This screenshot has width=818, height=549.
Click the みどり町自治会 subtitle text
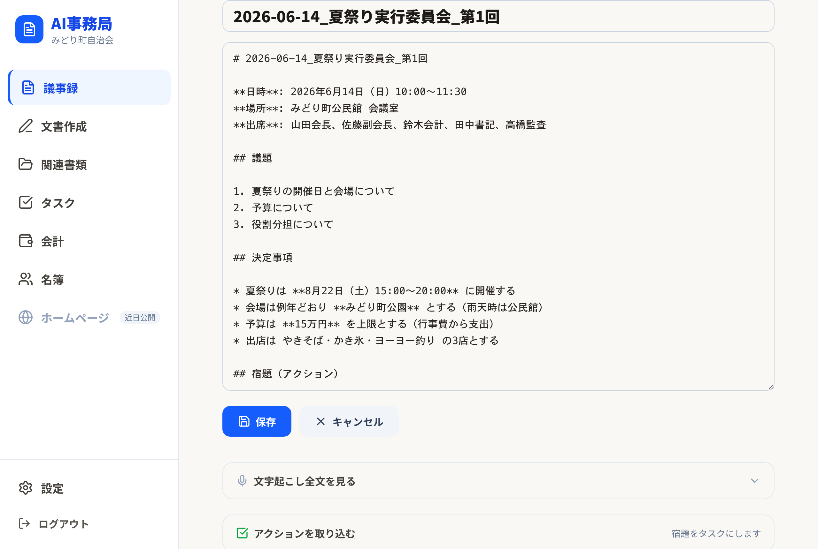(82, 40)
